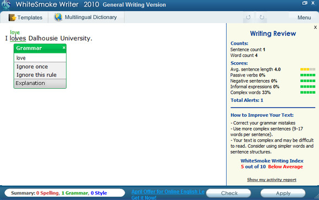Viewport: 319px width, 200px height.
Task: Click the 'WhiteSmoke Writing Index' heading
Action: [x=272, y=161]
